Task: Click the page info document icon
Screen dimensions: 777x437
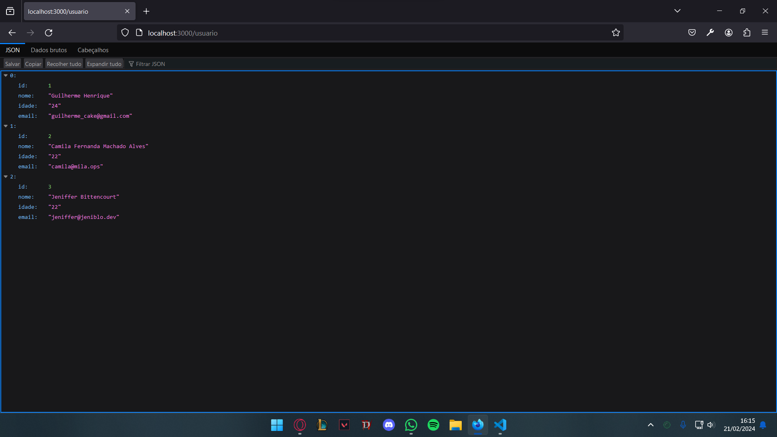Action: (x=139, y=33)
